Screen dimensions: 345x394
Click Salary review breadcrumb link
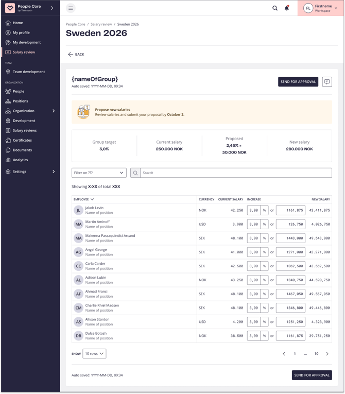coord(101,24)
